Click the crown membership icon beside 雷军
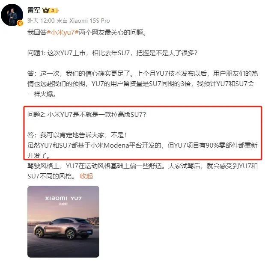Viewport: 265px width, 261px height. 46,10
